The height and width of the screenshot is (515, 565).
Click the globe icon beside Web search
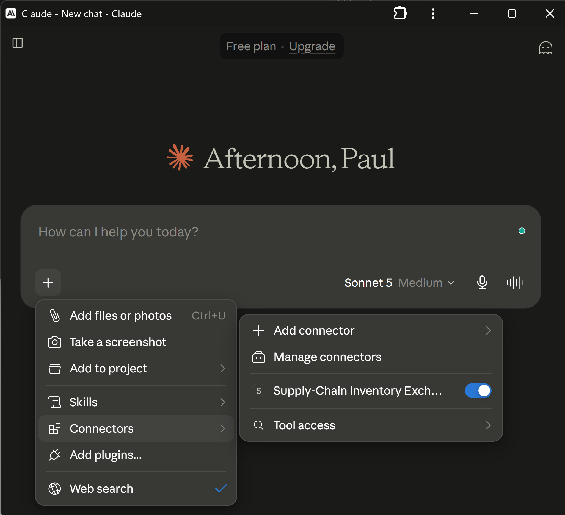55,489
